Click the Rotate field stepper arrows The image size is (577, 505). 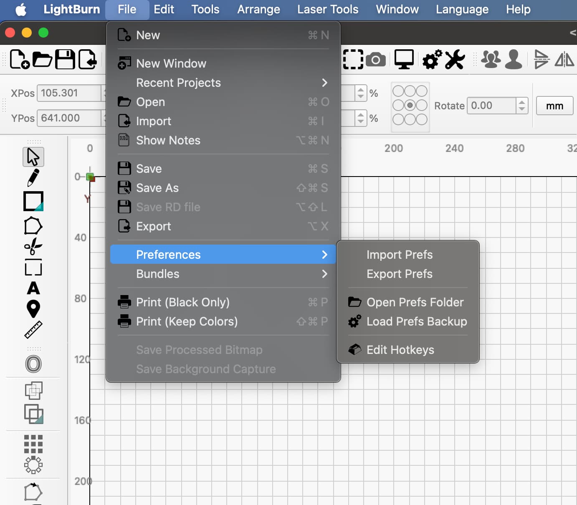[x=522, y=106]
